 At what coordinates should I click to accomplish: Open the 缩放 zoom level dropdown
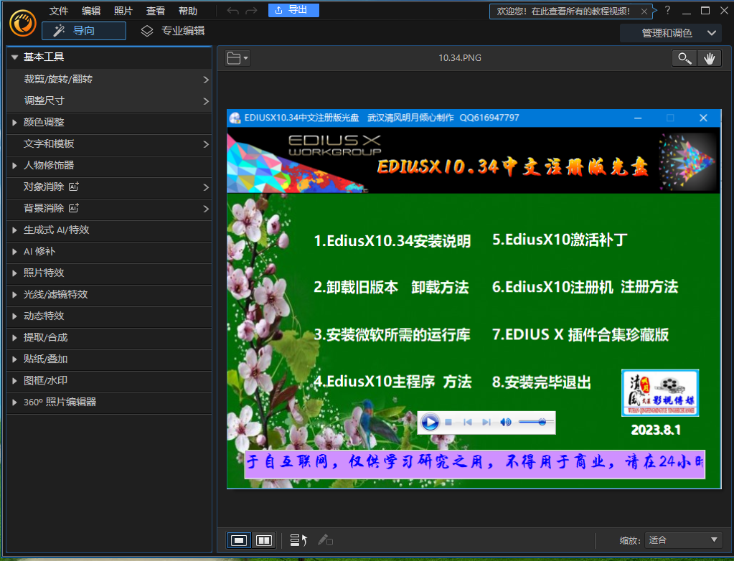pyautogui.click(x=683, y=540)
